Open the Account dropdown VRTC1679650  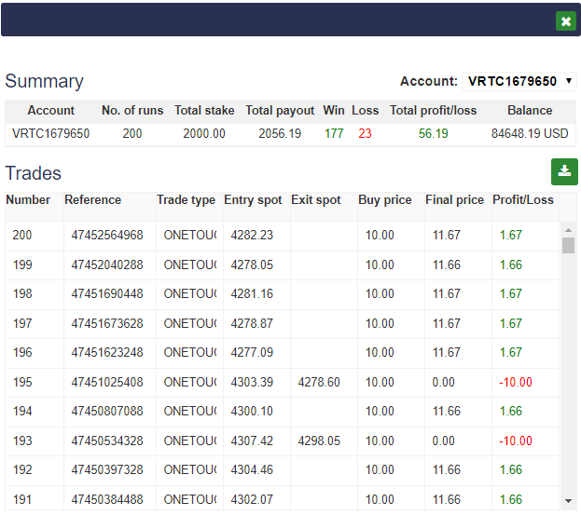pyautogui.click(x=519, y=81)
